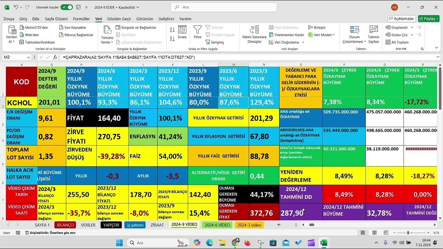Apply the Filtre funnel filter

click(x=197, y=32)
